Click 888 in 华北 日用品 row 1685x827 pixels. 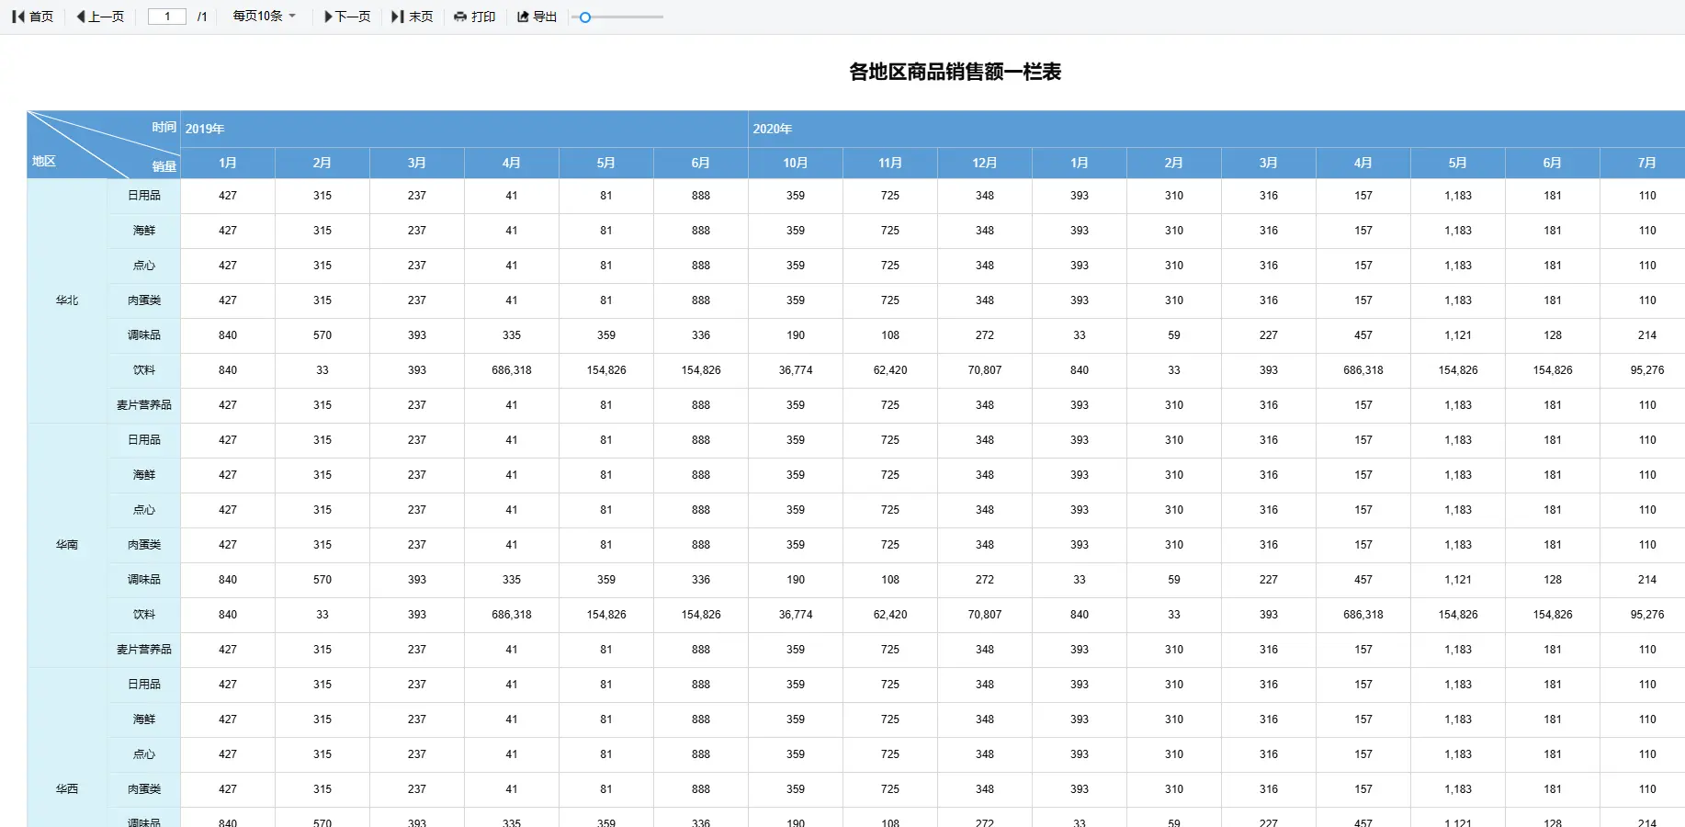click(x=701, y=196)
